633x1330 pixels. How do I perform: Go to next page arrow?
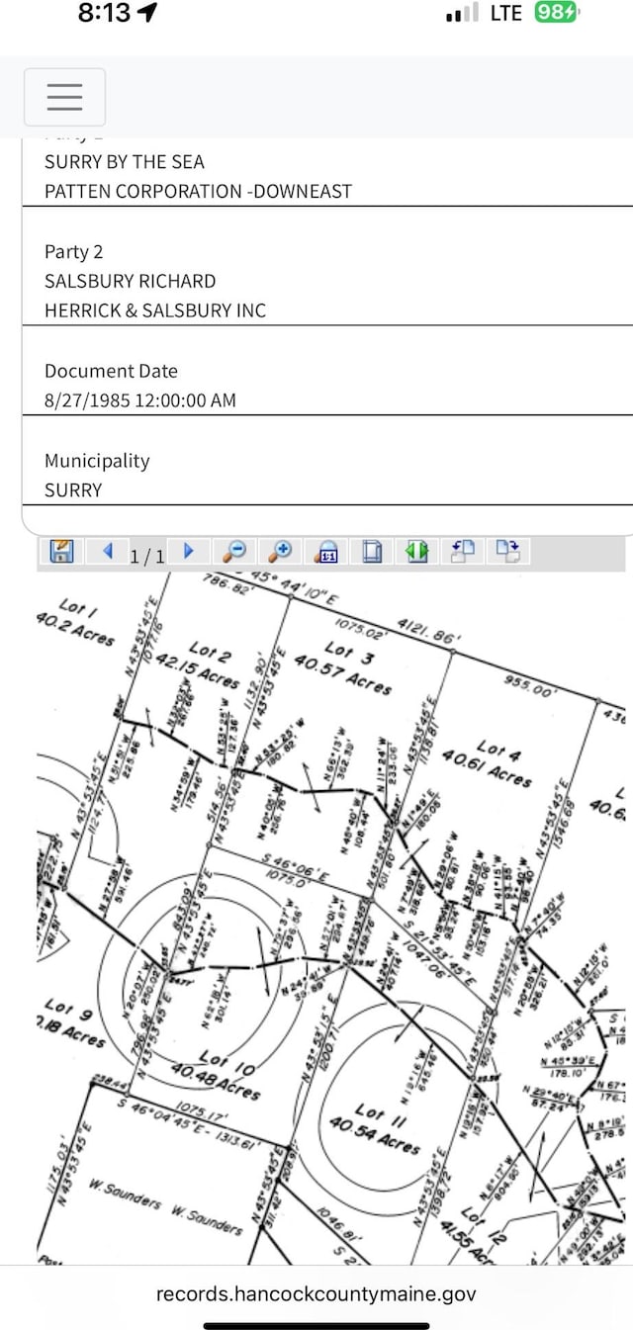click(x=189, y=551)
